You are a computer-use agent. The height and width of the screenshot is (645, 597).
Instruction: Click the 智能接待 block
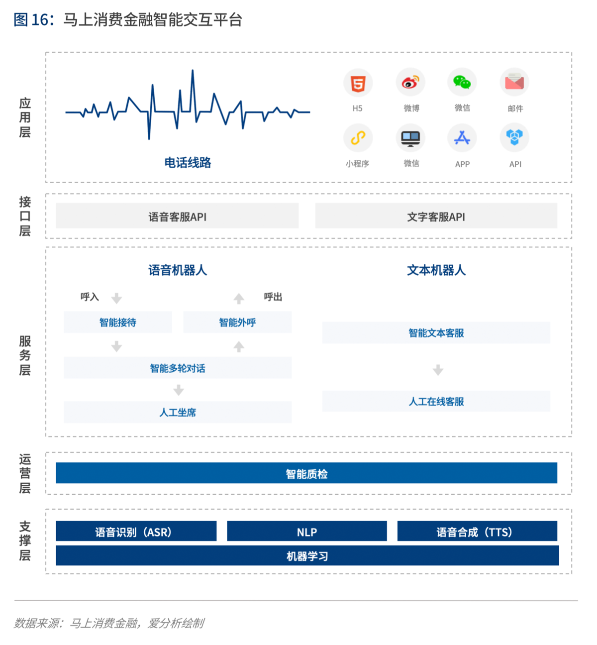118,322
